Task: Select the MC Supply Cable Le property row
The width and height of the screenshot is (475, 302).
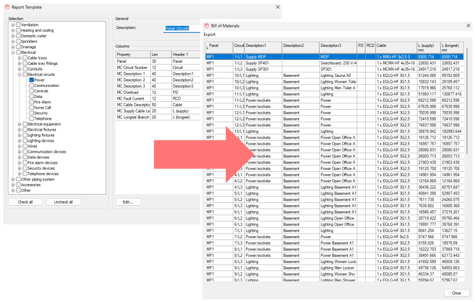Action: [x=158, y=111]
